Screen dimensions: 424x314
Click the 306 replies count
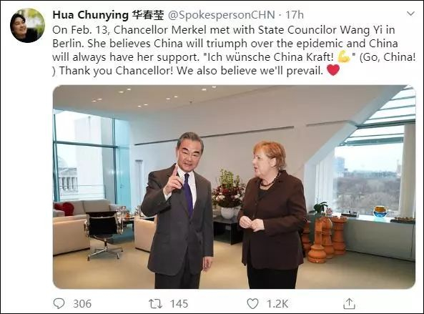(x=82, y=304)
